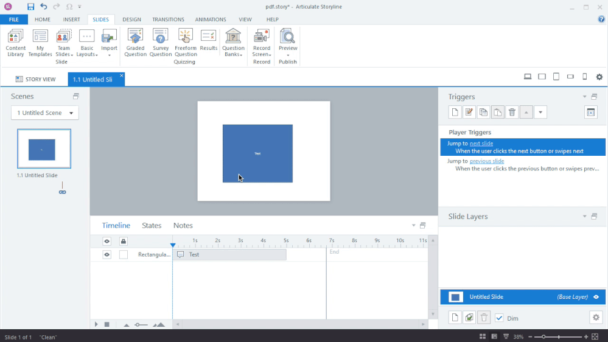This screenshot has height=342, width=608.
Task: Toggle visibility of Untitled Slide base layer
Action: [x=596, y=297]
